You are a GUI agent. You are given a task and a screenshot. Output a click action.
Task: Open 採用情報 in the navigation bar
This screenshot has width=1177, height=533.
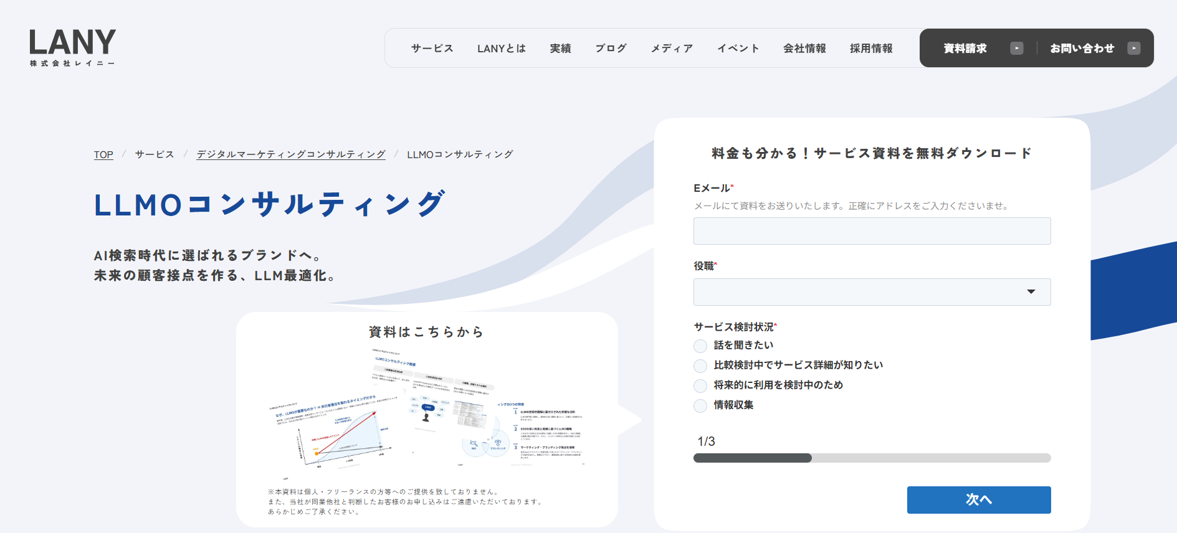pos(870,49)
